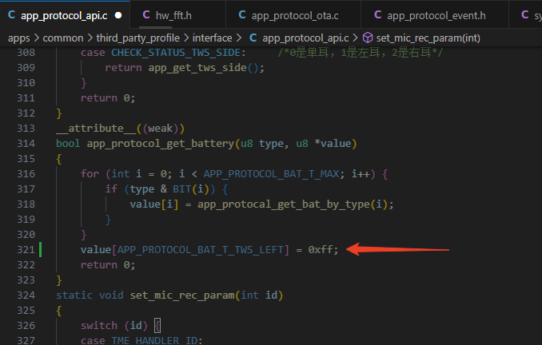Click TME_HANDLER_ID case label
The height and width of the screenshot is (345, 542).
tap(154, 340)
